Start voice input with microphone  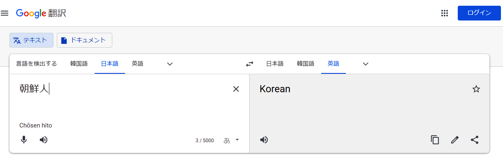pos(24,140)
